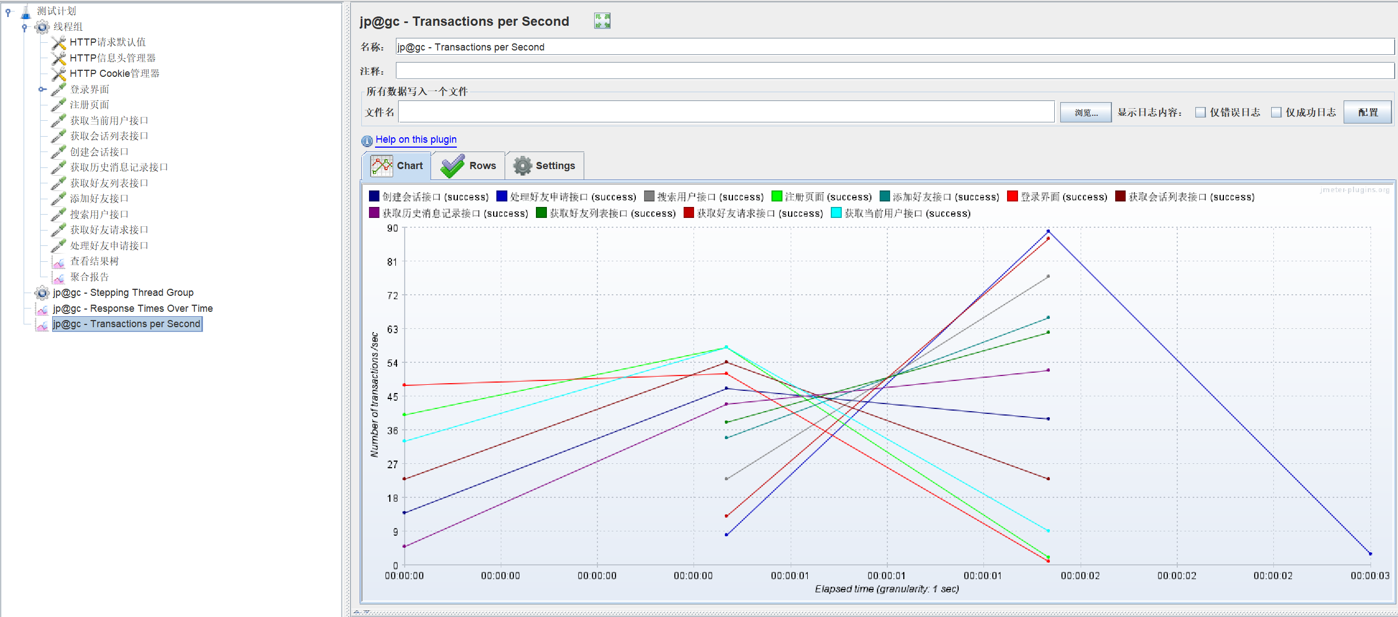Enable the 仅错误日志 checkbox
Screen dimensions: 1398x617
[1200, 113]
